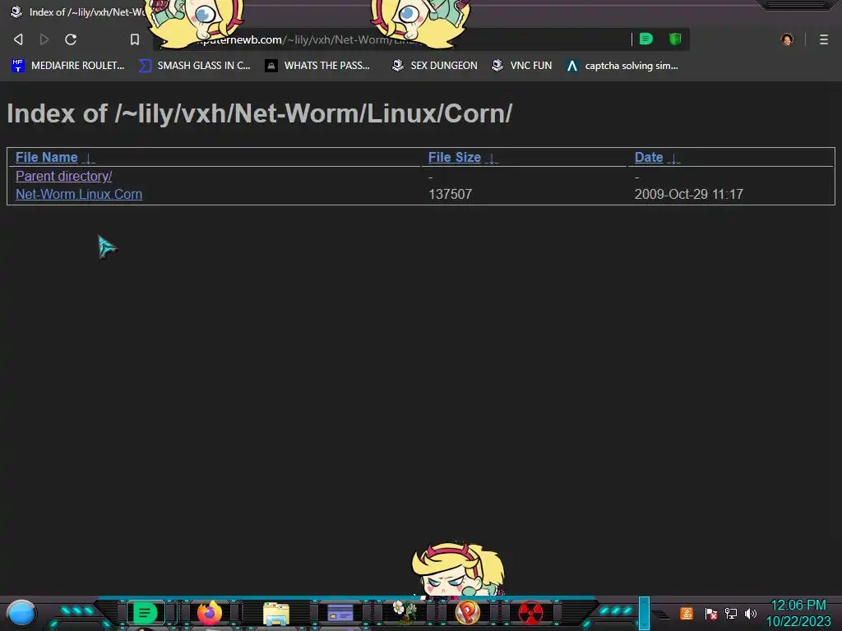Image resolution: width=842 pixels, height=631 pixels.
Task: Open the Start orb on the taskbar
Action: [x=21, y=613]
